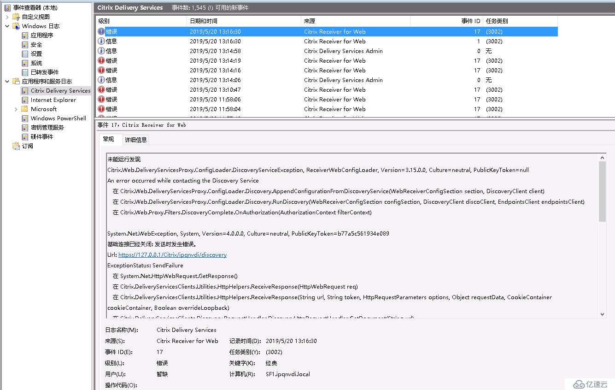615x390 pixels.
Task: Sort events by 日期和时间 column header
Action: click(x=244, y=21)
